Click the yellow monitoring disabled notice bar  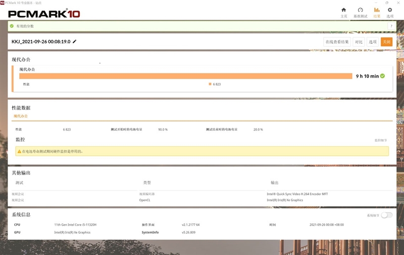(x=202, y=151)
